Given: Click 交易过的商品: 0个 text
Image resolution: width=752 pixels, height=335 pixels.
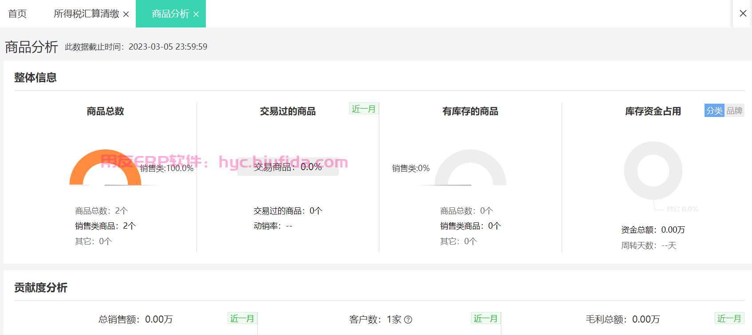Looking at the screenshot, I should (x=288, y=210).
